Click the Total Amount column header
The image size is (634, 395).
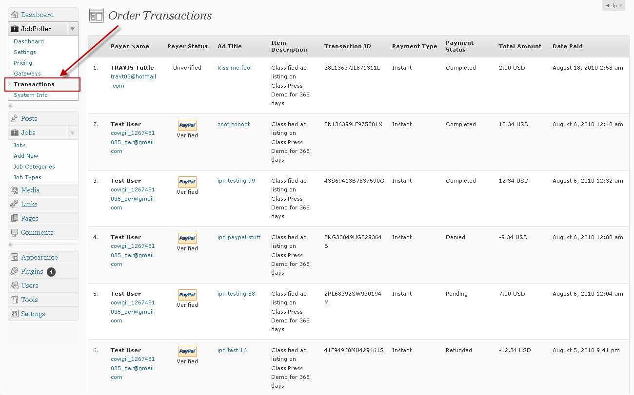[520, 46]
